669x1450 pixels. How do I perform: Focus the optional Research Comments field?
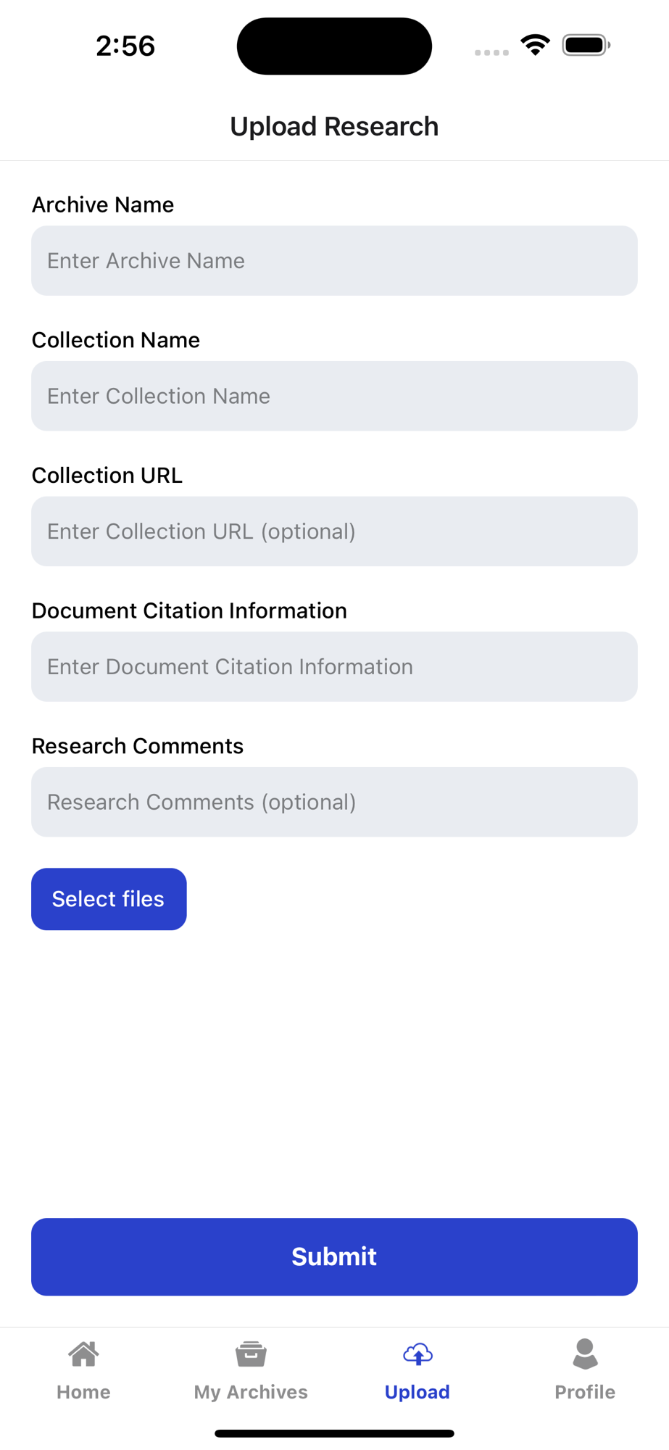[x=334, y=802]
